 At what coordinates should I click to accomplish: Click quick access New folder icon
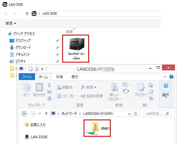pyautogui.click(x=37, y=69)
